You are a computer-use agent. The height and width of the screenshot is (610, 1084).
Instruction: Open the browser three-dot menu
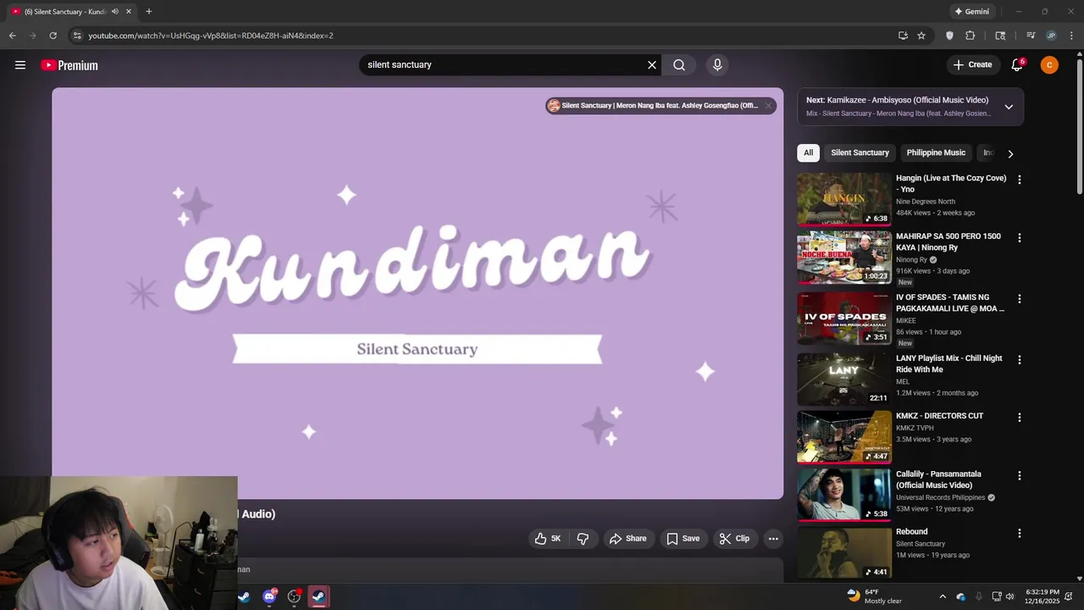[1072, 36]
